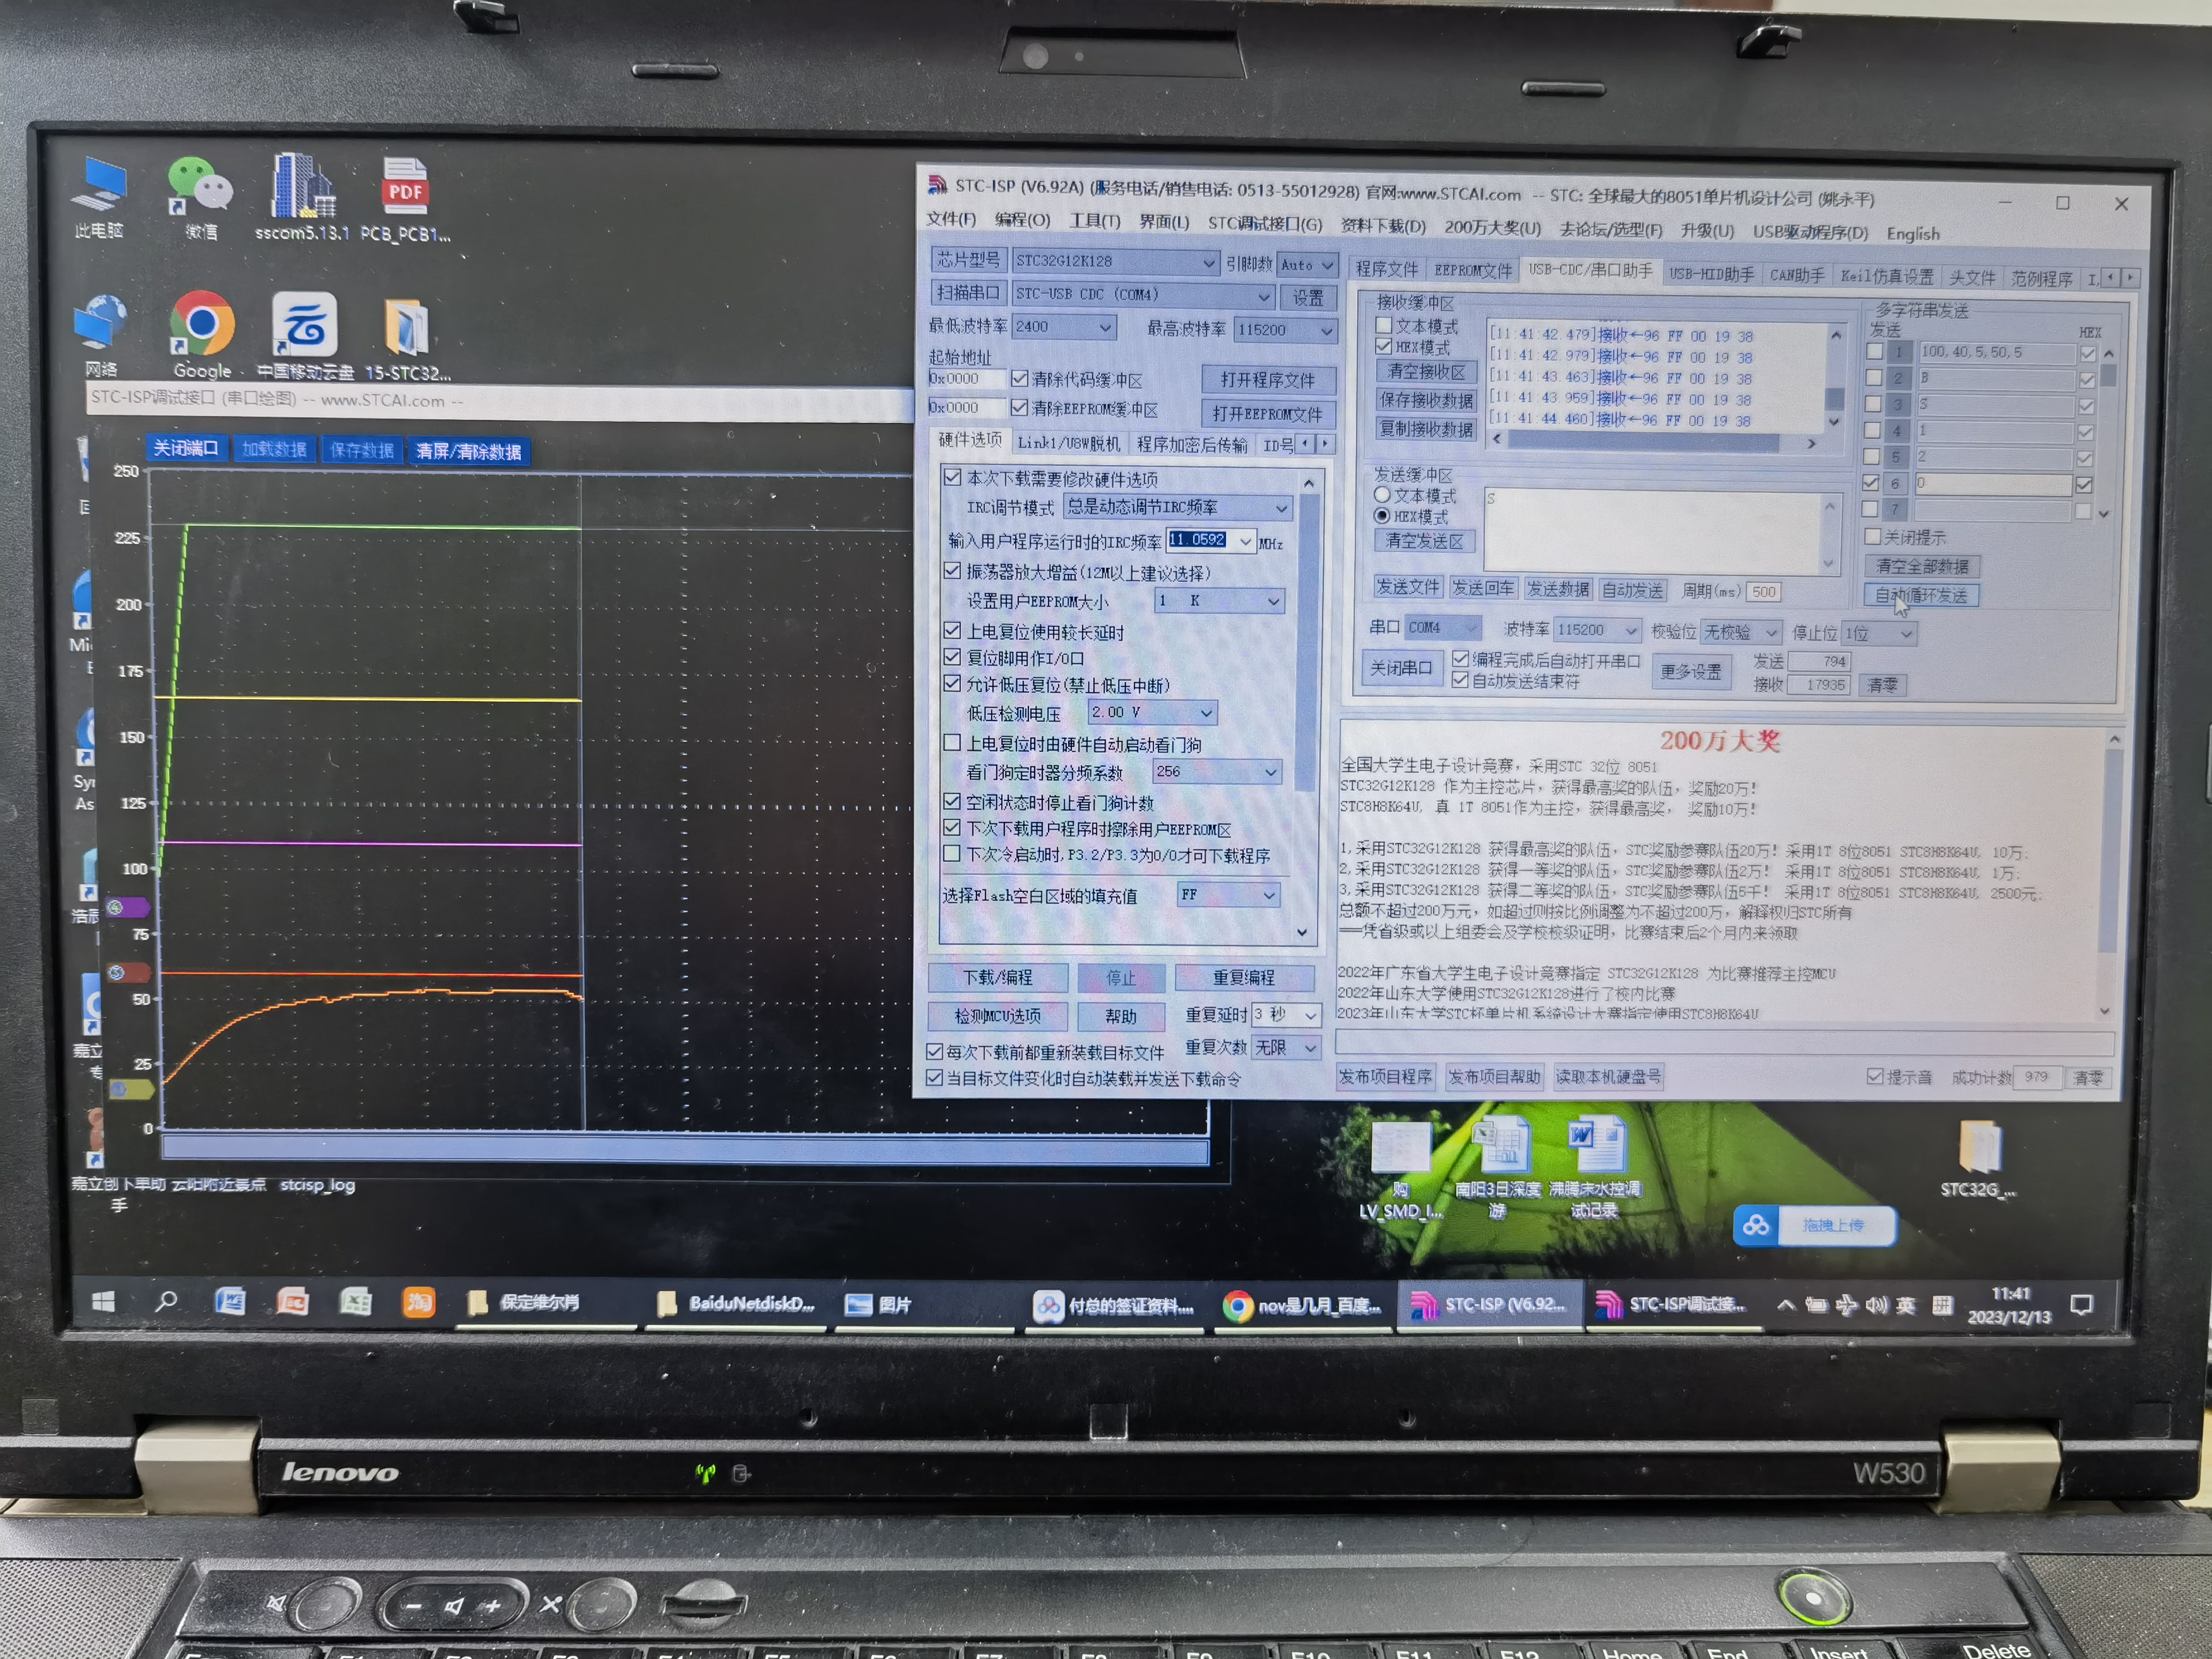Toggle 本次下载需要修改硬件选项 checkbox

(x=953, y=478)
